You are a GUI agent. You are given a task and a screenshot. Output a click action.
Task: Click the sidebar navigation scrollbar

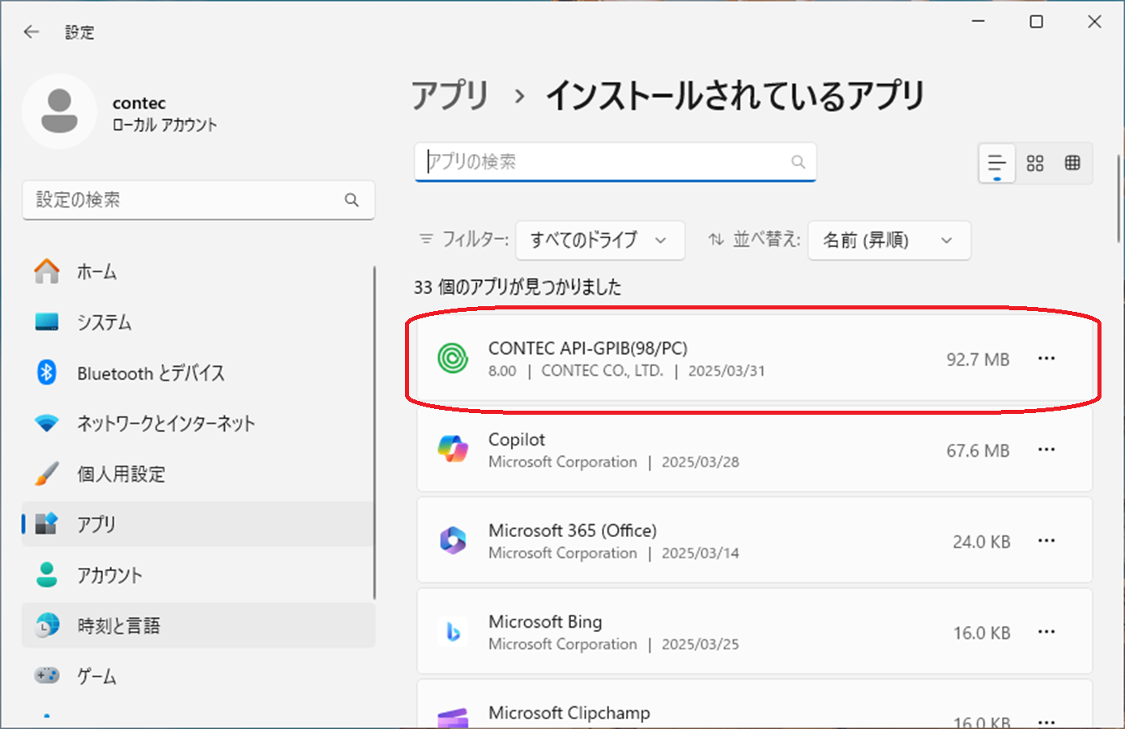[x=374, y=433]
